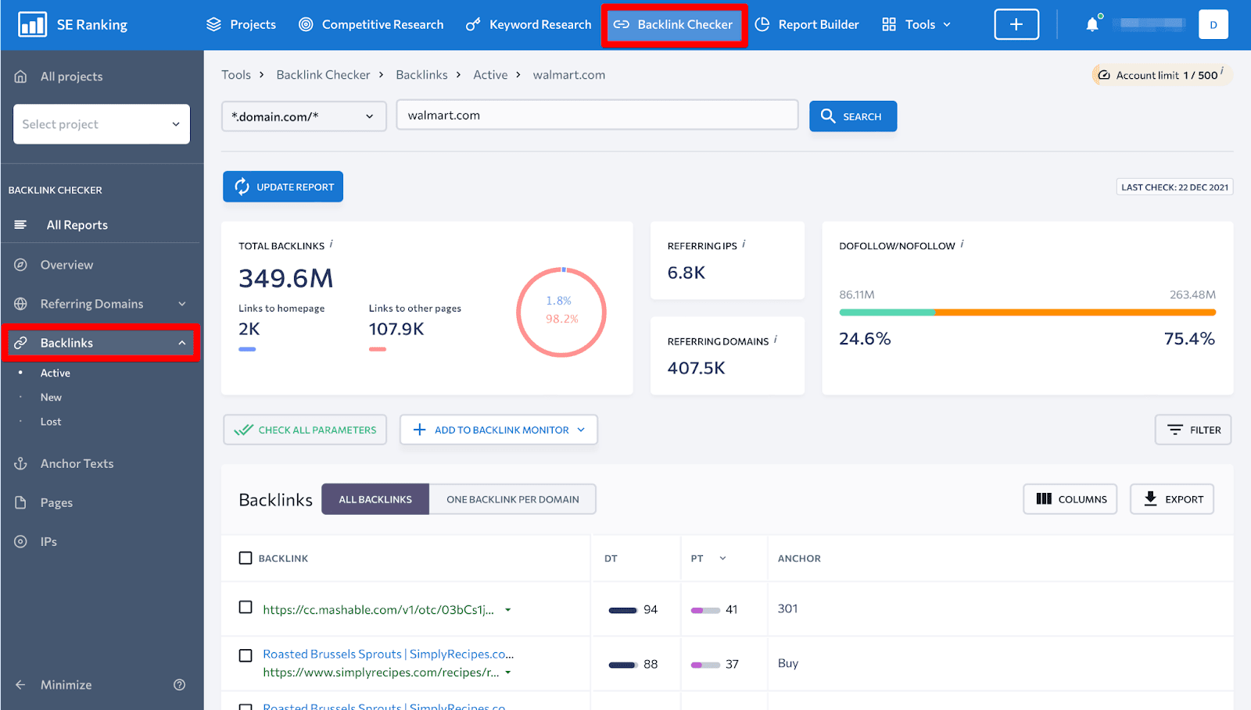The image size is (1251, 710).
Task: Click the Referring Domains globe icon
Action: tap(21, 304)
